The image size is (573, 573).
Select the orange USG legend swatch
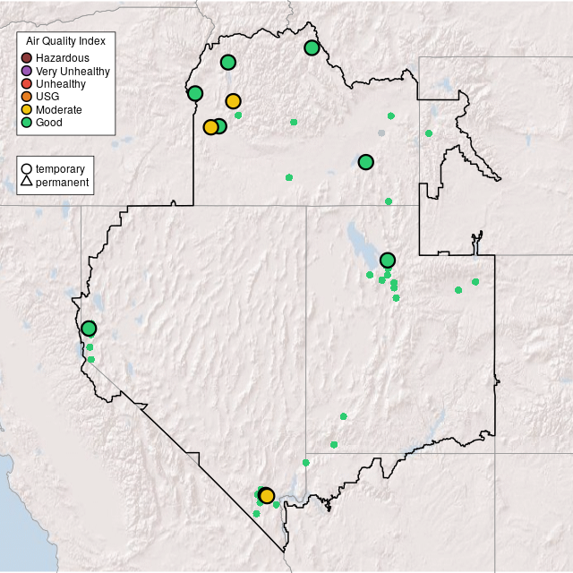point(27,96)
